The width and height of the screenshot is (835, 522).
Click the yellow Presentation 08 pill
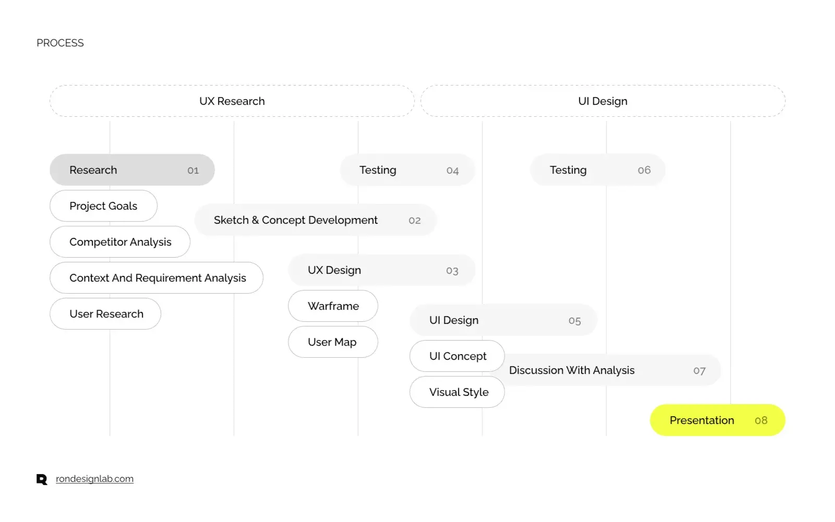point(718,420)
